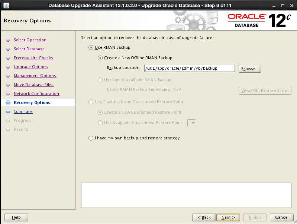297x224 pixels.
Task: Click into the Backup Location field
Action: (x=190, y=69)
